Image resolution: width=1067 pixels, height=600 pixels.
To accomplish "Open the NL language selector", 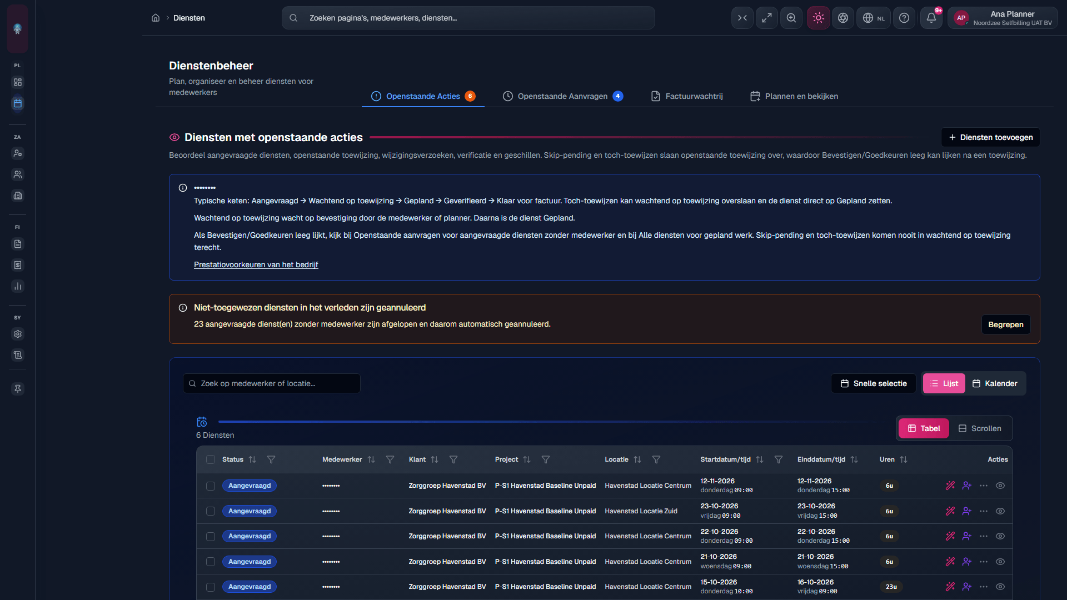I will coord(874,18).
